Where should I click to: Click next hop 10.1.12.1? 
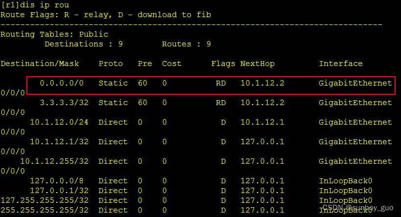coord(262,122)
